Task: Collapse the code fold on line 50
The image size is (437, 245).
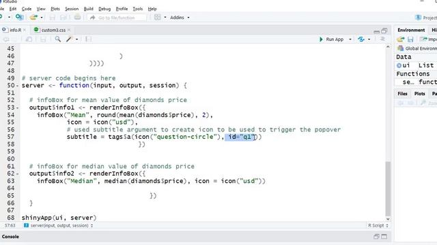Action: tap(17, 86)
